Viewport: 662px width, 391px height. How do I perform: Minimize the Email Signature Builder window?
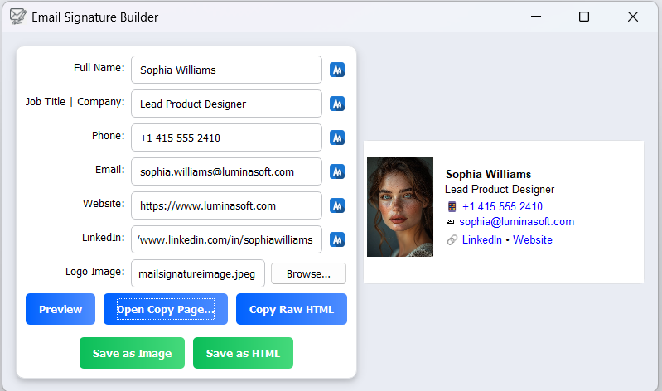(x=536, y=17)
